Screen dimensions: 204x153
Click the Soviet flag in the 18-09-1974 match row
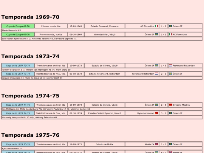coord(170,105)
